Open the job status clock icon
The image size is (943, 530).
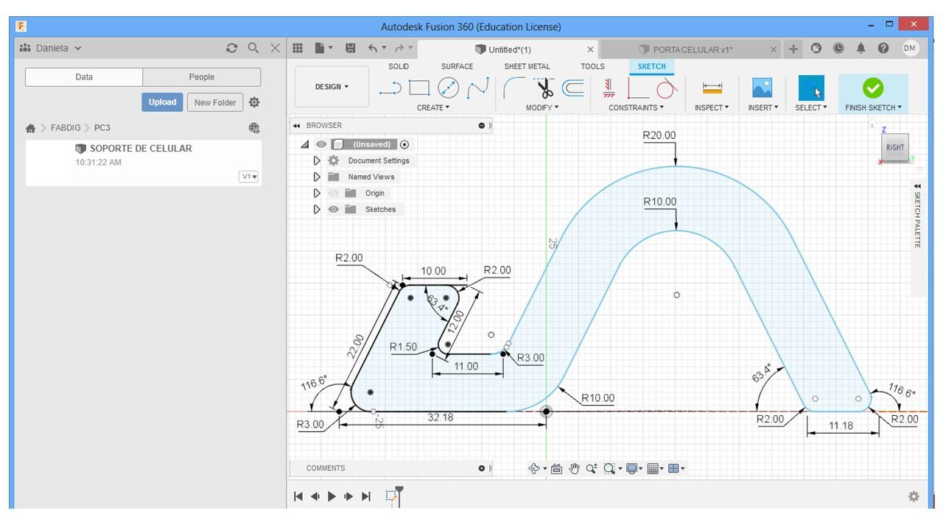coord(838,49)
